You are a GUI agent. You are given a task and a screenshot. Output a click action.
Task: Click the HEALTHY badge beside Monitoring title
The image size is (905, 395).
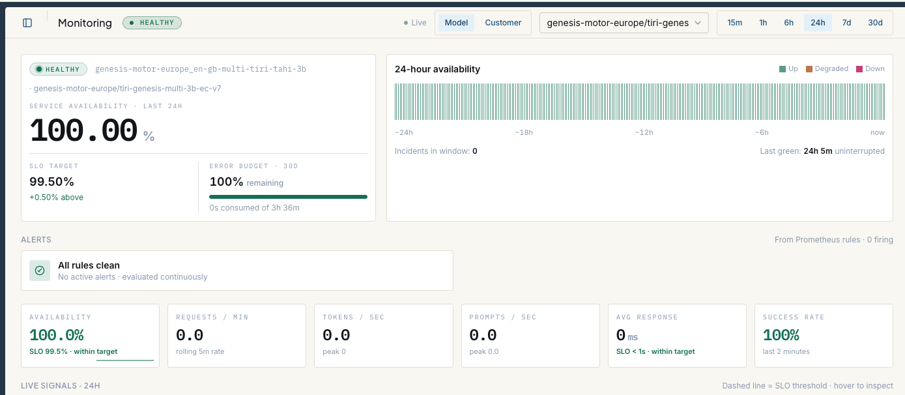[152, 23]
